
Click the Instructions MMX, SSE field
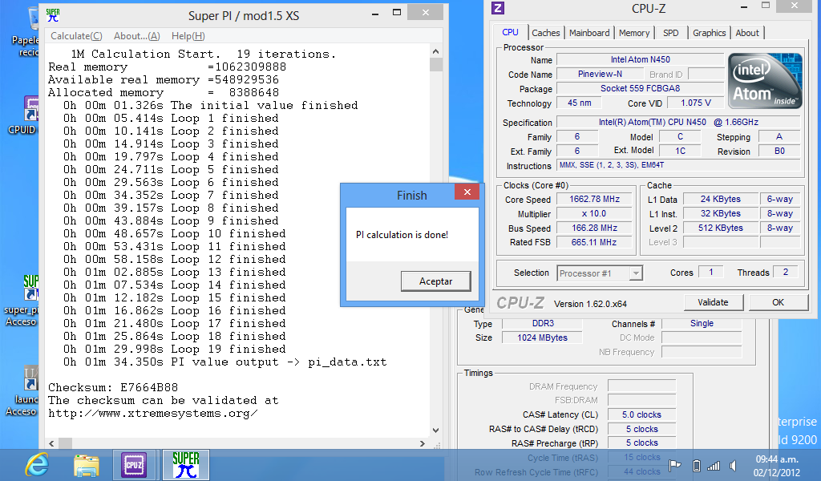coord(678,165)
